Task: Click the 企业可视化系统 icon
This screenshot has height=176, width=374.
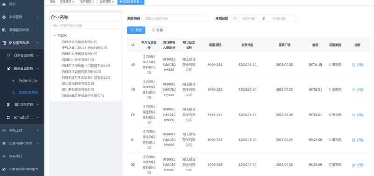Action: [x=4, y=143]
